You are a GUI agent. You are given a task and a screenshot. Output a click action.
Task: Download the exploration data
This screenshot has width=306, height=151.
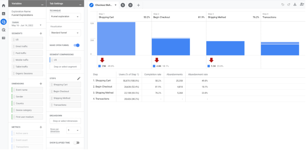[295, 4]
